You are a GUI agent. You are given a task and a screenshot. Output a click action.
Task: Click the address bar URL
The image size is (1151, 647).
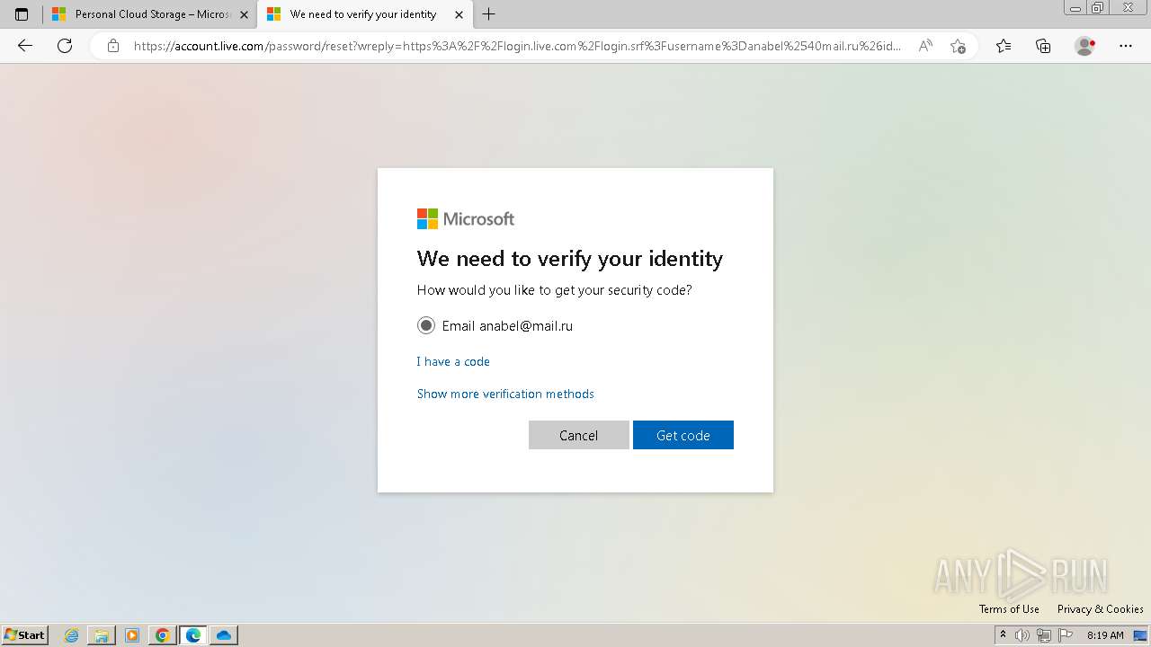tap(517, 46)
